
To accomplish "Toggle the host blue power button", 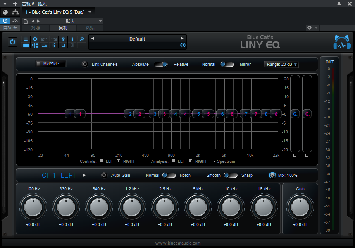I will 5,21.
